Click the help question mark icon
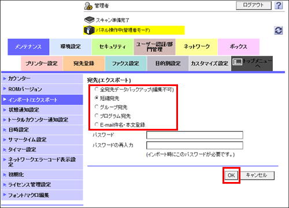 point(279,5)
